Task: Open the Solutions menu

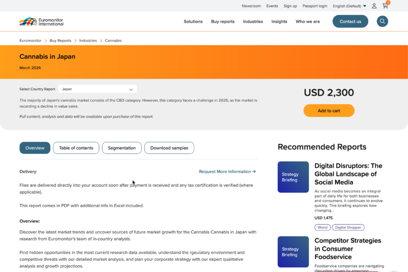Action: click(193, 22)
